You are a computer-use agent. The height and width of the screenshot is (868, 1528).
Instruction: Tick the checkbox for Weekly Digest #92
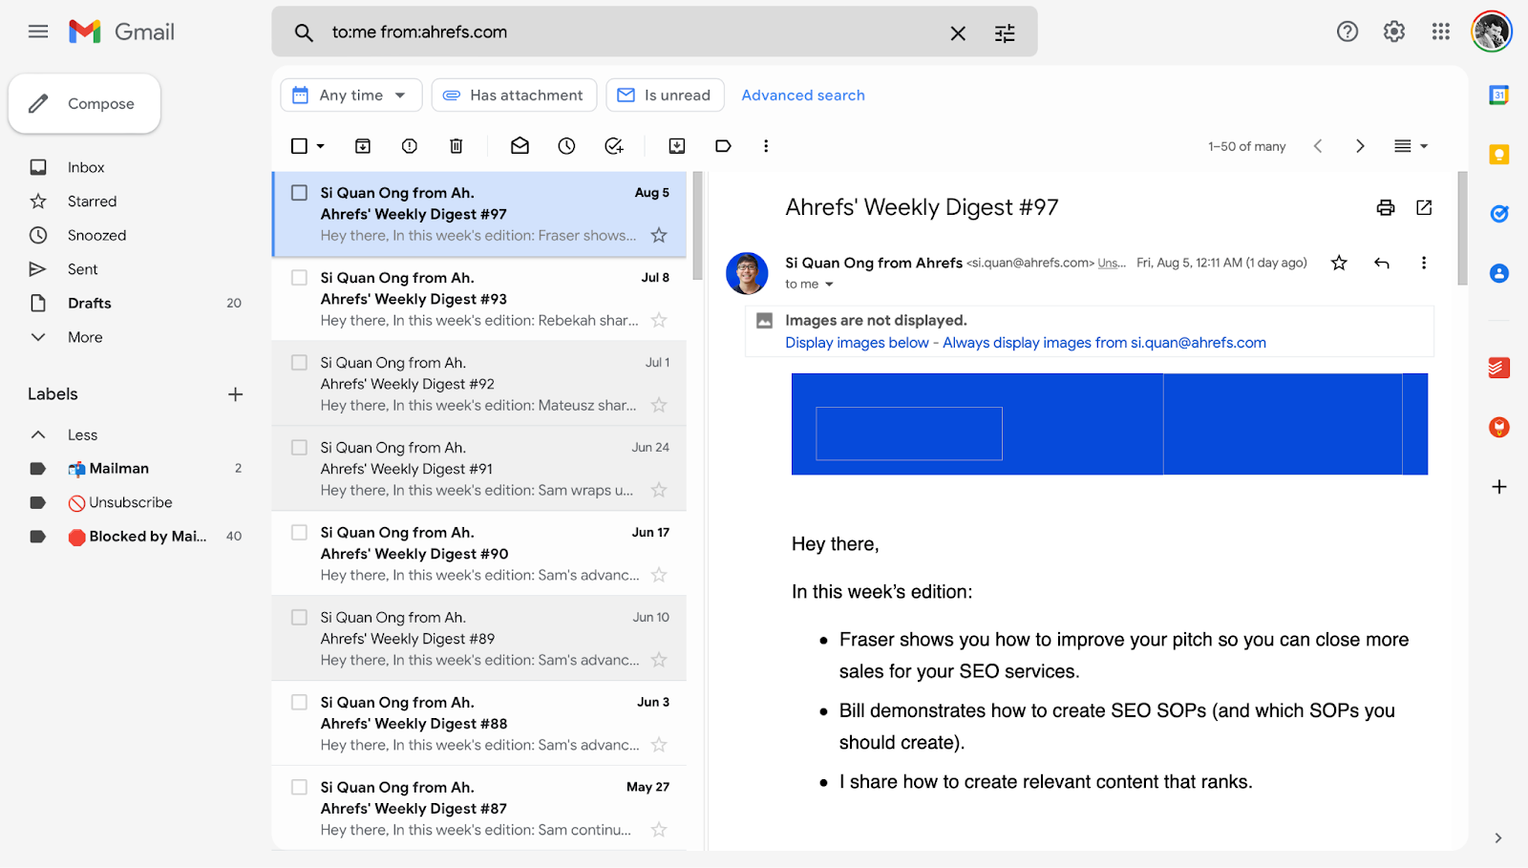(x=299, y=363)
